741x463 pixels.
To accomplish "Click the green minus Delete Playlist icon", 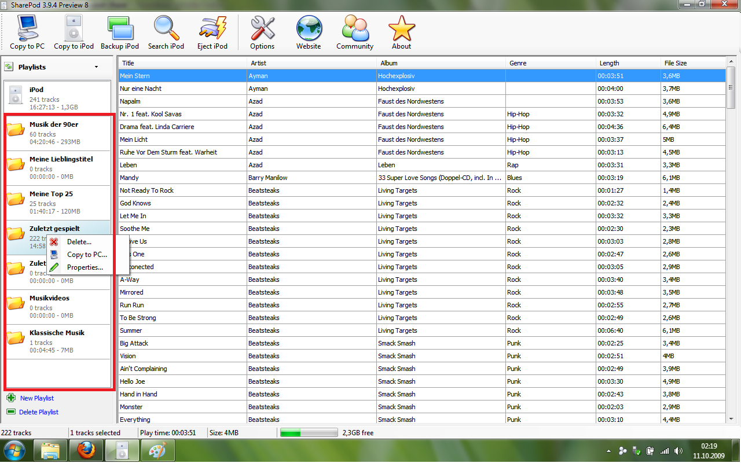I will [11, 411].
